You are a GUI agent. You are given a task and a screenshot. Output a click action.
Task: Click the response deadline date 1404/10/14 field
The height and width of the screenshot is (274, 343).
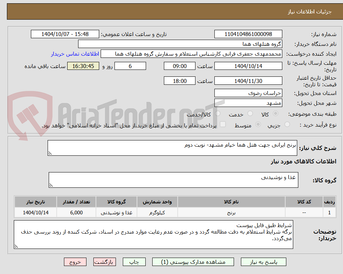(x=248, y=66)
